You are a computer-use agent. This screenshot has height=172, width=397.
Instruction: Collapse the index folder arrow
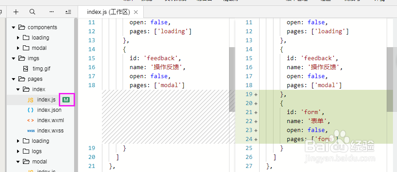[x=18, y=89]
